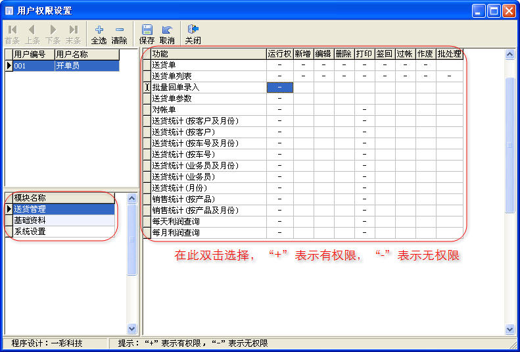
Task: Toggle 删除 permission for 送货单
Action: (x=344, y=65)
